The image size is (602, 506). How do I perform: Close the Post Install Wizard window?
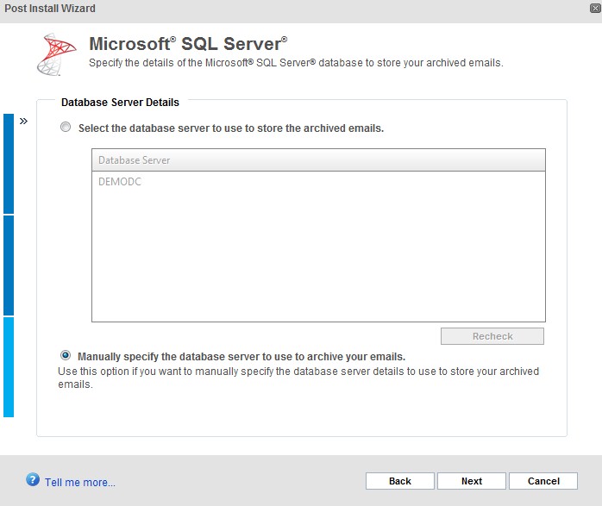(595, 8)
